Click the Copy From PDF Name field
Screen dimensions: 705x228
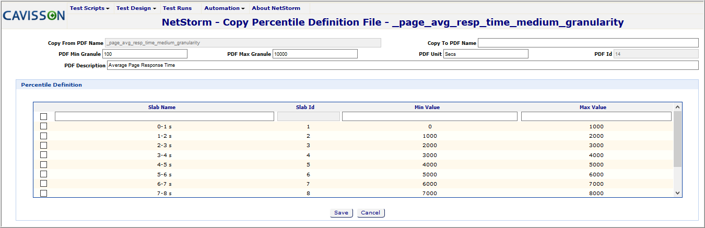click(x=243, y=43)
